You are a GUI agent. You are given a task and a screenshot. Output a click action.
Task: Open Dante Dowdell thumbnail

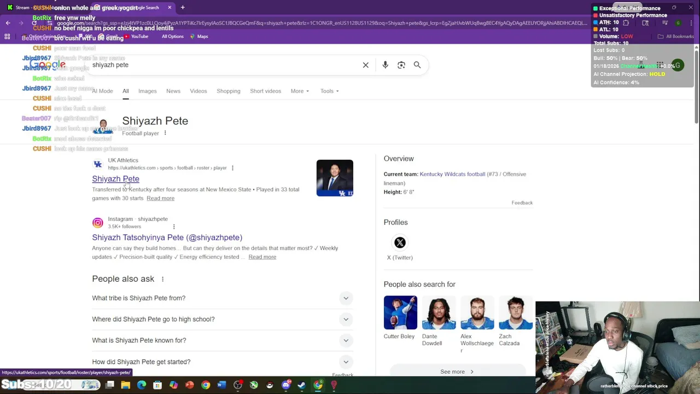439,312
